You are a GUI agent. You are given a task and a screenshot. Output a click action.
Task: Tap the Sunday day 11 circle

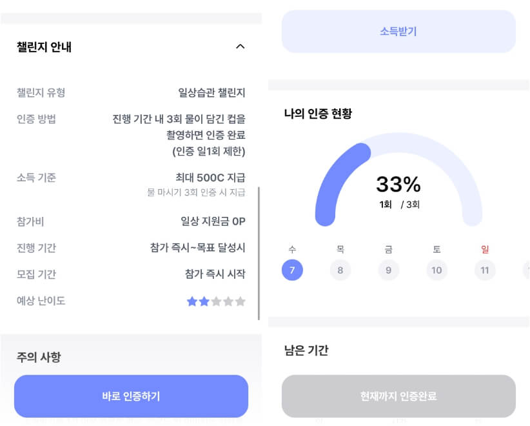pos(485,270)
